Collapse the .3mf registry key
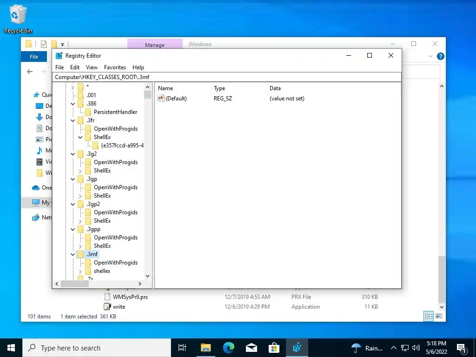This screenshot has height=357, width=476. click(73, 254)
